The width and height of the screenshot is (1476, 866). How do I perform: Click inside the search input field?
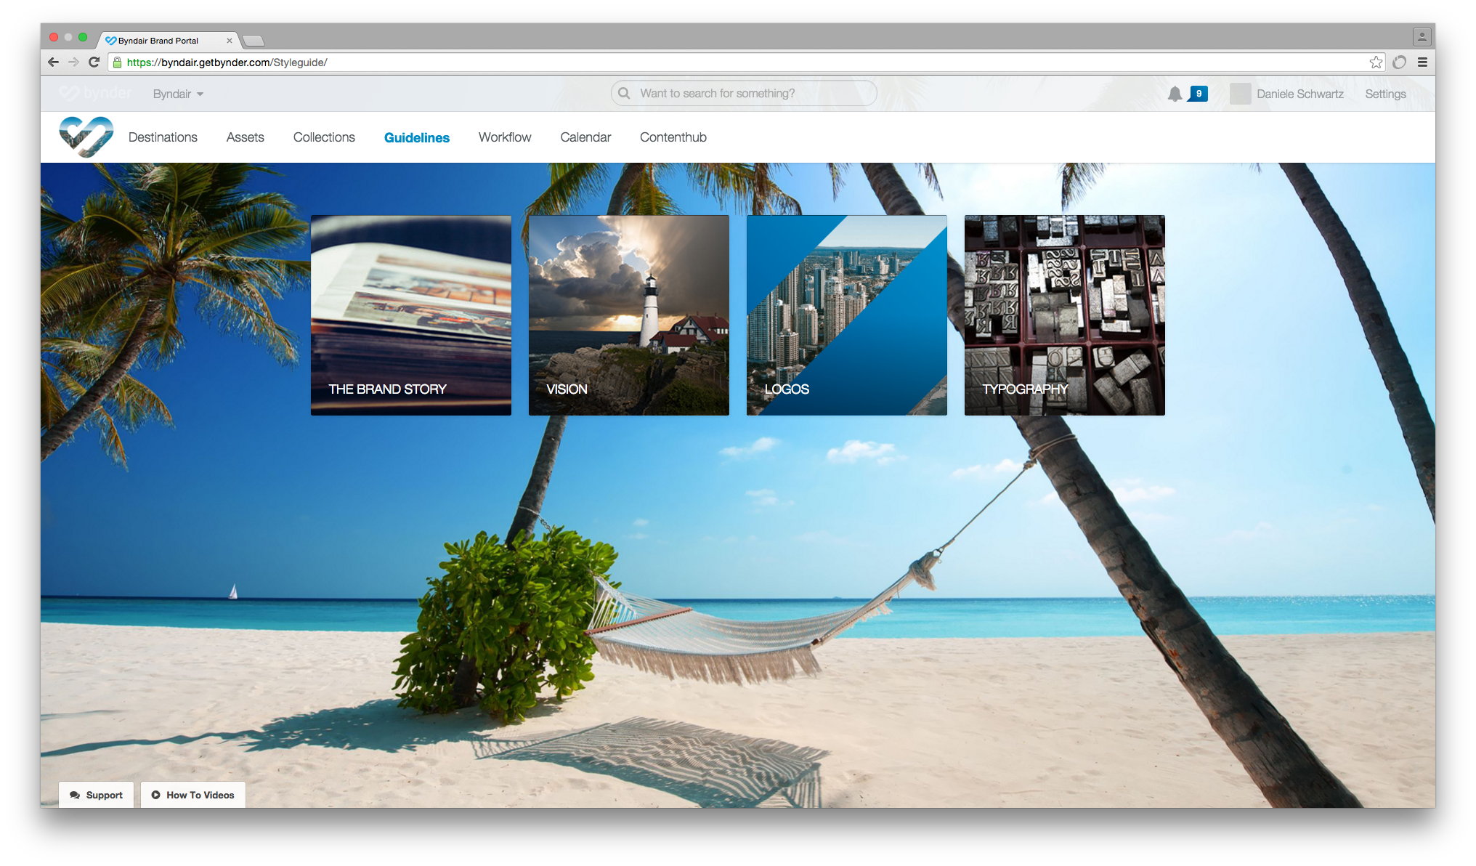coord(741,93)
